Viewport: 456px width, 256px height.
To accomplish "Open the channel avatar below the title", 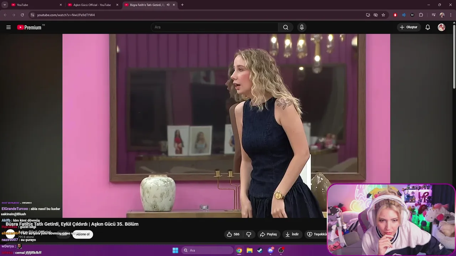I will [10, 234].
